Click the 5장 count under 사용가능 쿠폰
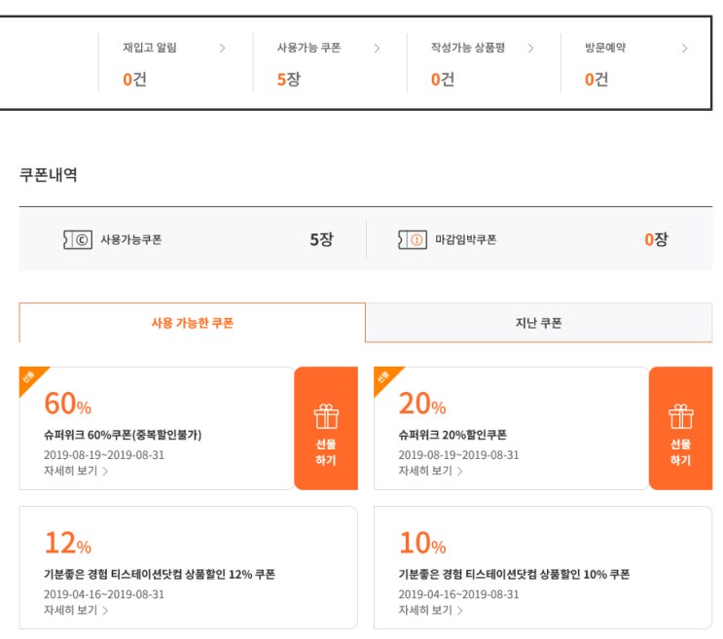Screen dimensions: 723x639 pos(289,79)
